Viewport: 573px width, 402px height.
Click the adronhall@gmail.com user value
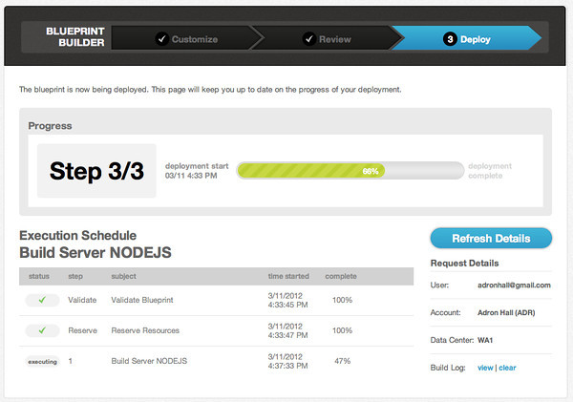[514, 286]
